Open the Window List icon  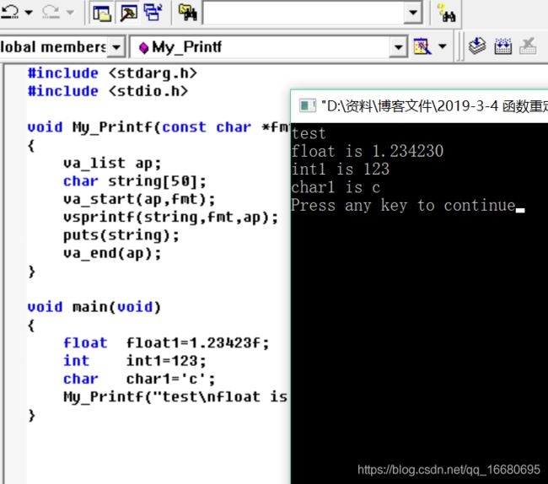pyautogui.click(x=153, y=13)
